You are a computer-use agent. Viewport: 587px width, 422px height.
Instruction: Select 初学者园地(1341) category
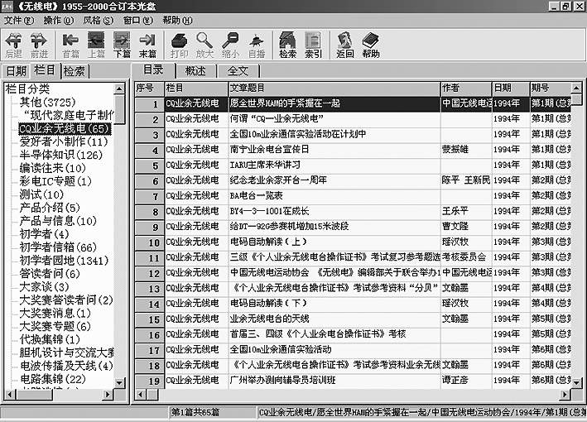tap(64, 261)
